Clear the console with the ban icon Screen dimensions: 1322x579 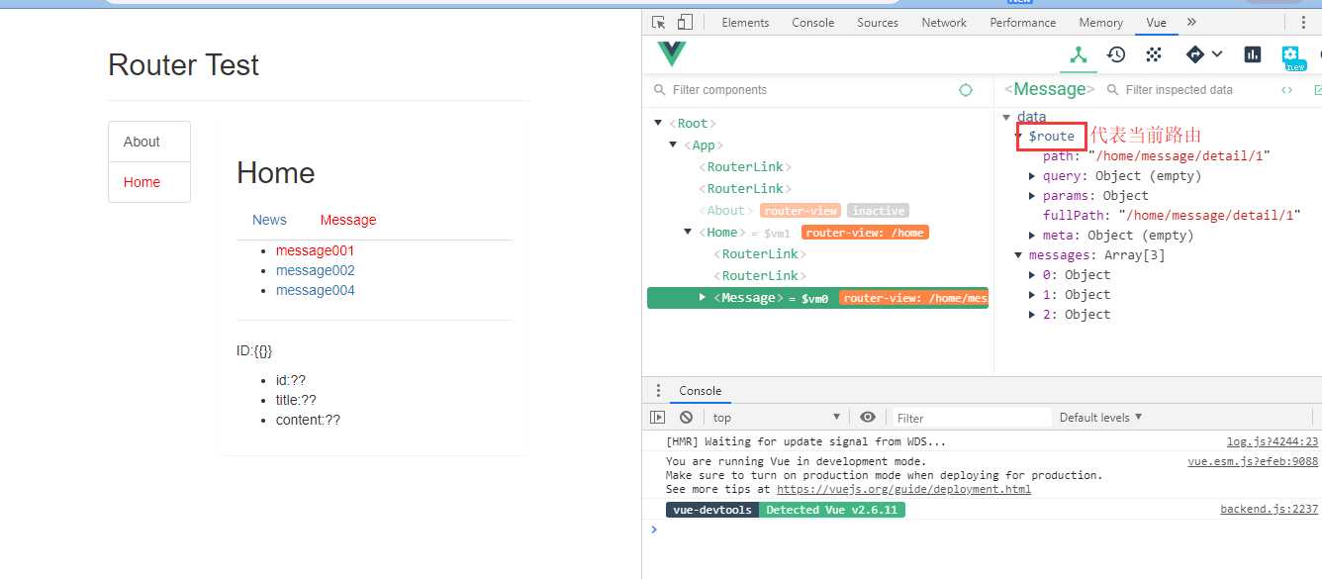pos(686,418)
